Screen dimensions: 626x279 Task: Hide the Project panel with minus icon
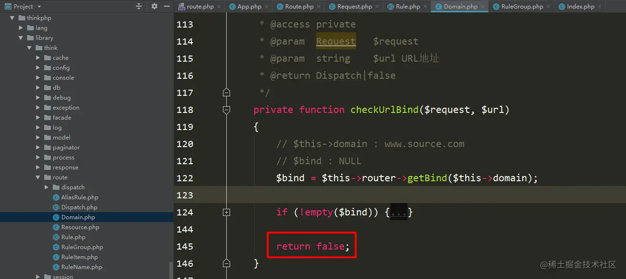point(166,6)
